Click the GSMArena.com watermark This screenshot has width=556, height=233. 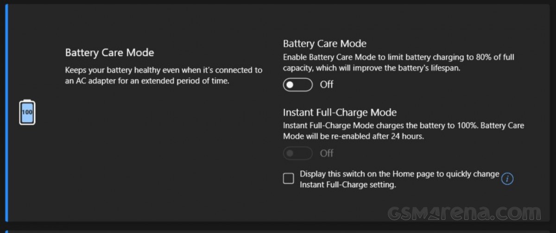[x=464, y=213]
